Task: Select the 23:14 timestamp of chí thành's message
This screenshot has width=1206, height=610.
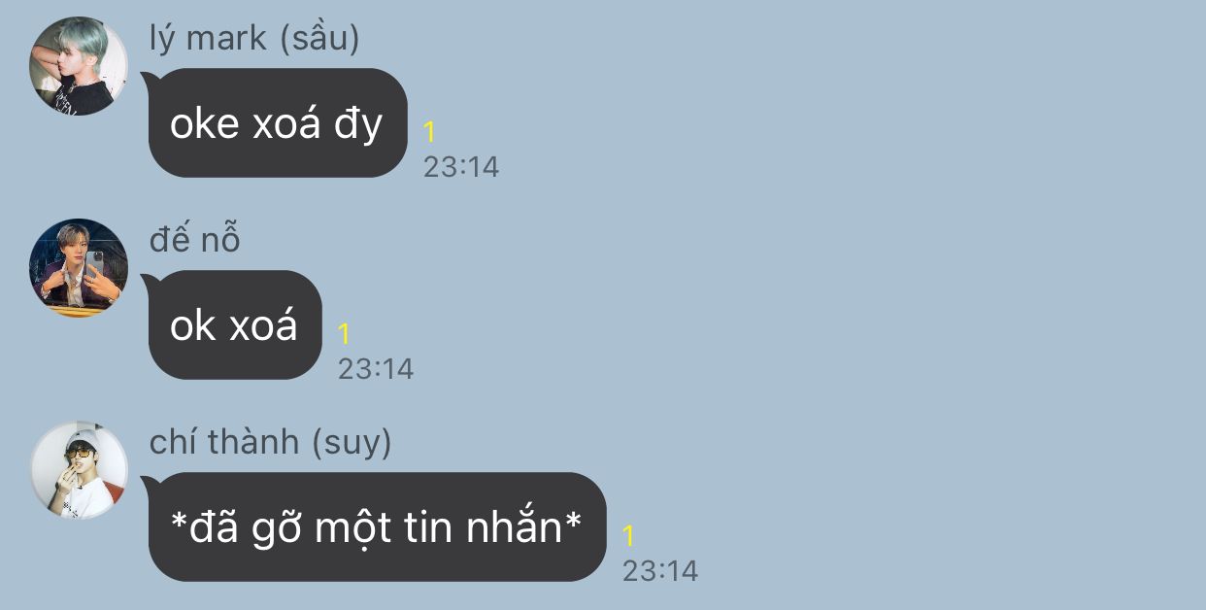Action: 660,571
